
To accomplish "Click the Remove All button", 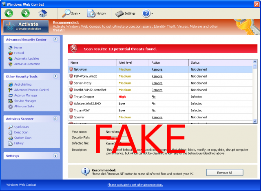I will 225,173.
